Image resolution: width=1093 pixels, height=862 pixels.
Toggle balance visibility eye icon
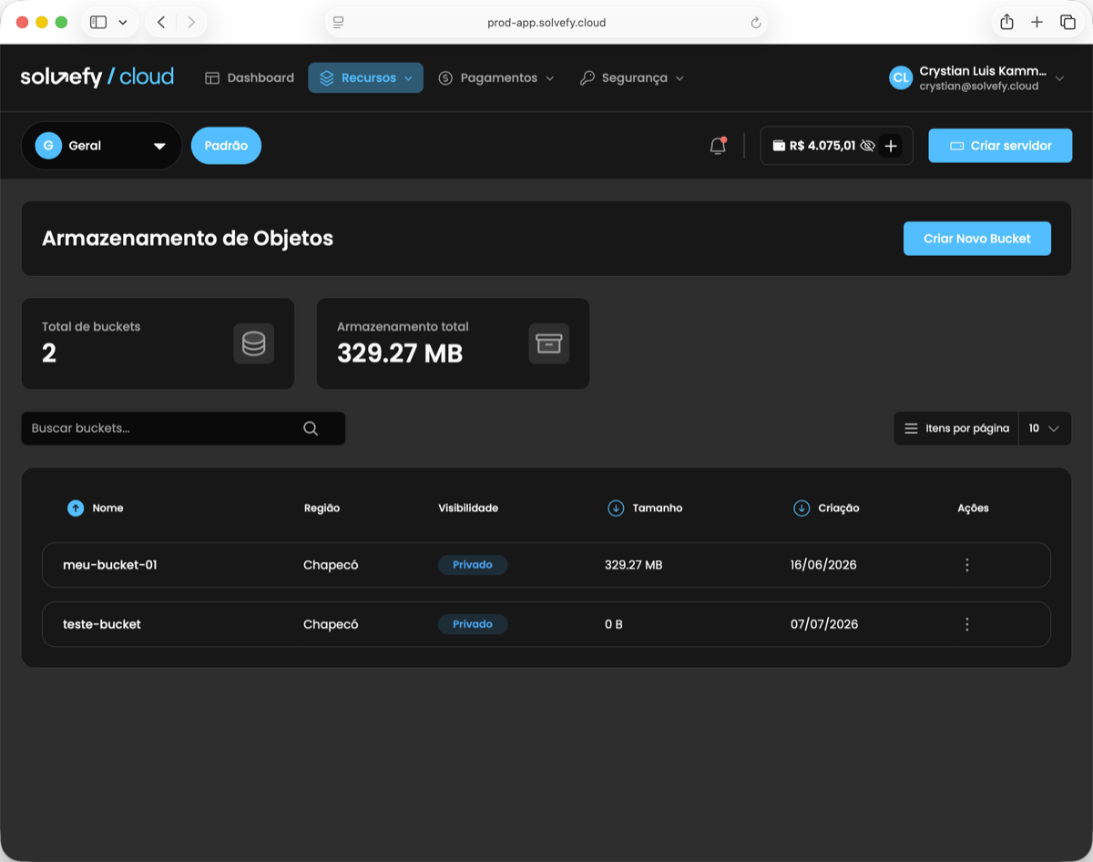[867, 146]
